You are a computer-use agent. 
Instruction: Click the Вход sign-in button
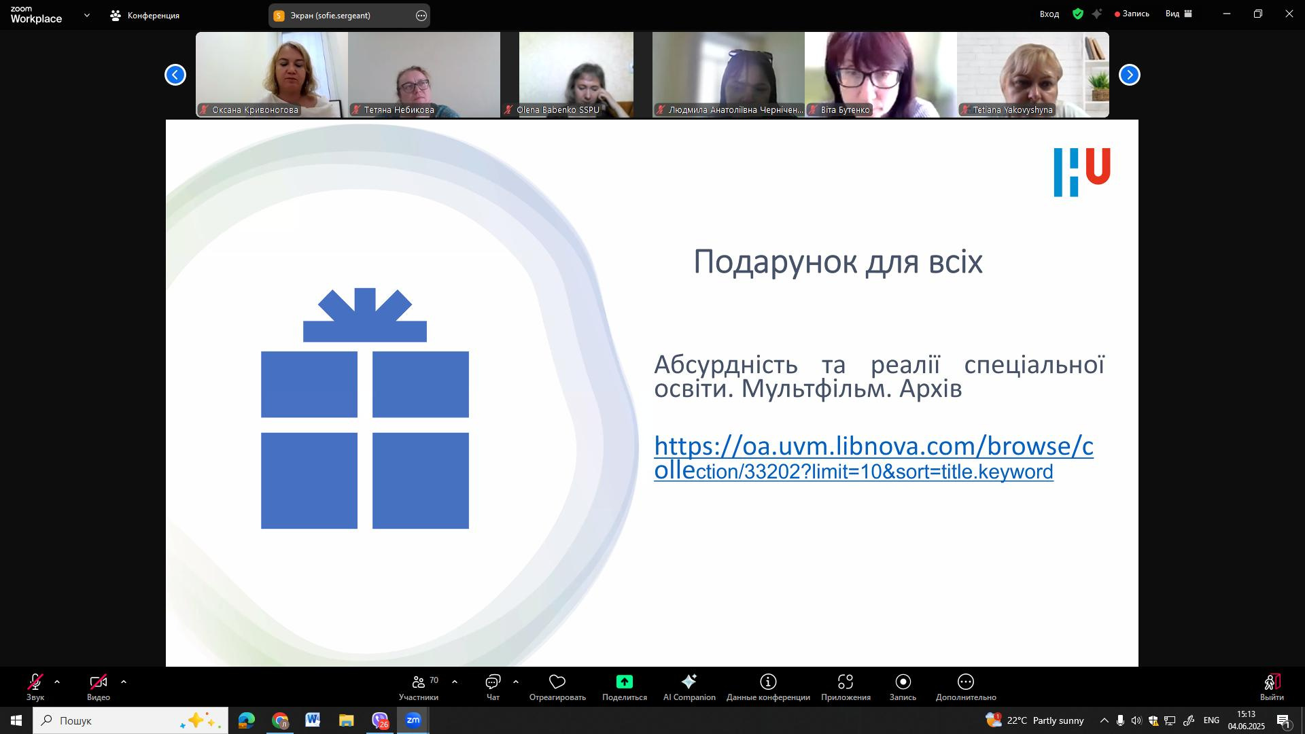pos(1049,14)
